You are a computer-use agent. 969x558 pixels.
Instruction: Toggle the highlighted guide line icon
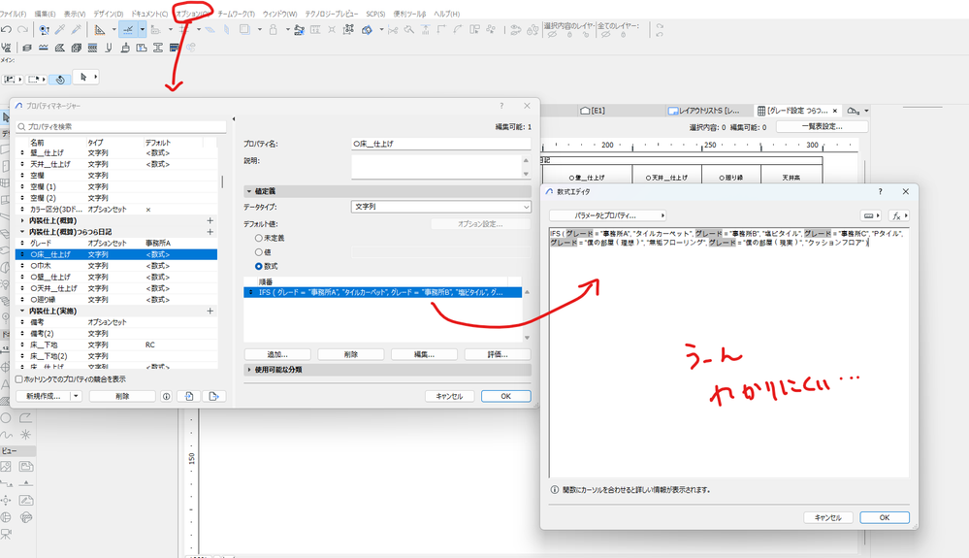point(128,29)
